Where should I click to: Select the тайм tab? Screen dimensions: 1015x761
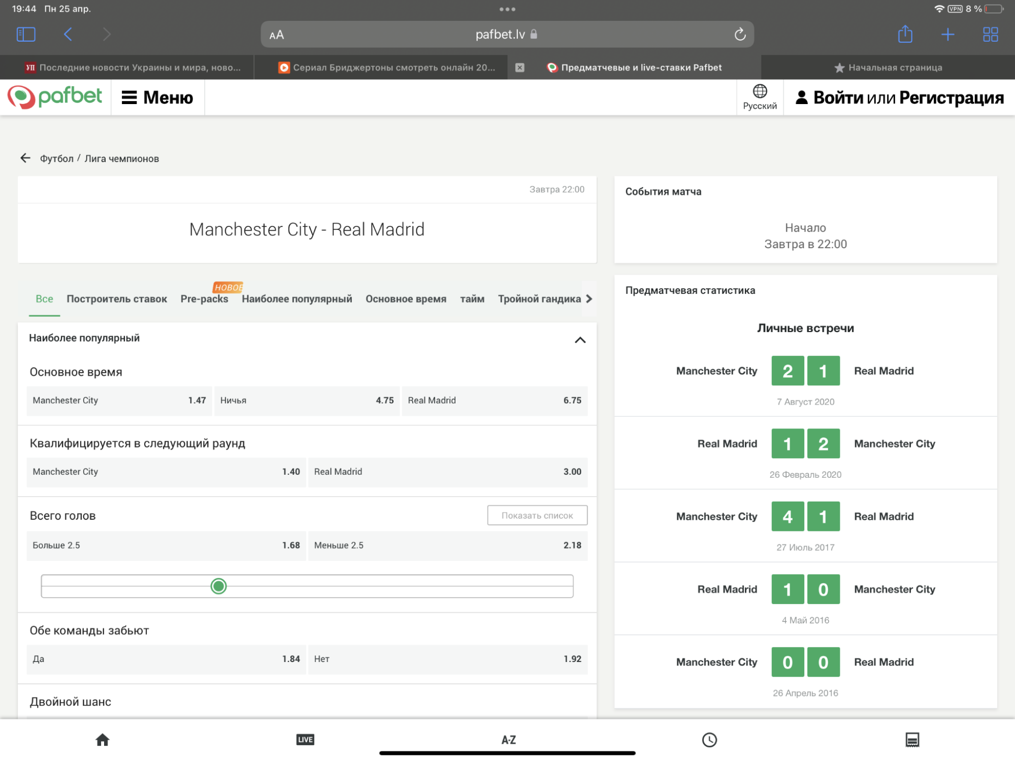(472, 299)
